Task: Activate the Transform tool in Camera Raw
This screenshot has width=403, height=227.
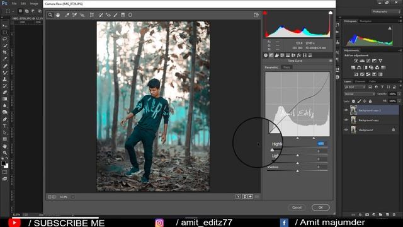Action: coord(92,15)
